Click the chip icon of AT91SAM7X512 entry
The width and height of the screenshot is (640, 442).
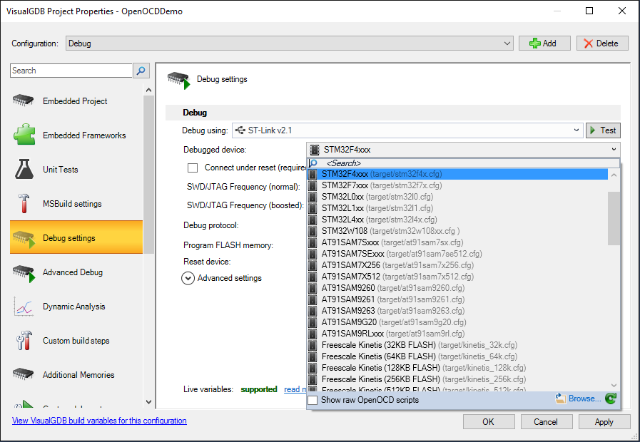313,277
